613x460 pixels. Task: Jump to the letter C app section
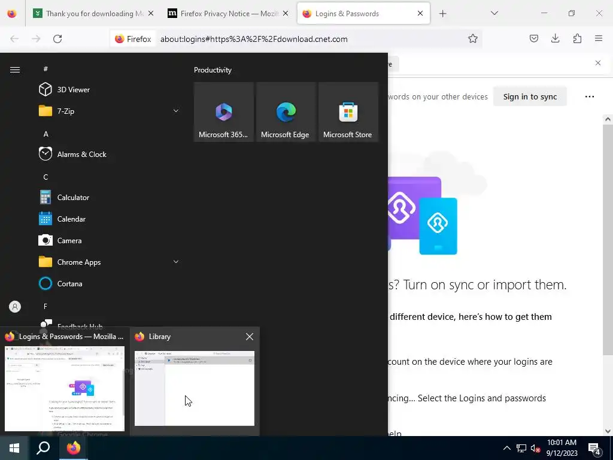(45, 177)
